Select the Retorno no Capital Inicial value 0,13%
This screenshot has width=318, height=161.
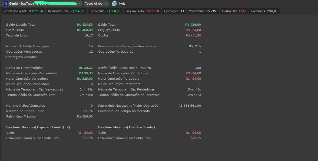pyautogui.click(x=88, y=111)
